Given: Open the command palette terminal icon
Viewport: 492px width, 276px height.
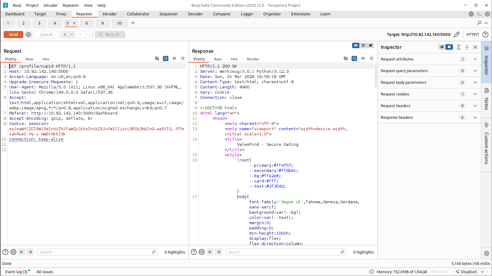Looking at the screenshot, I should coord(479,14).
